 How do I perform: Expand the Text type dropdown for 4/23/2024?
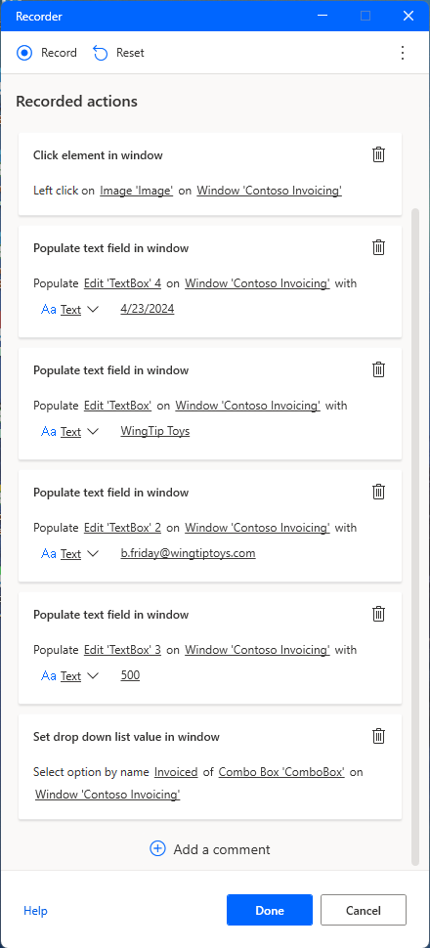[x=93, y=309]
